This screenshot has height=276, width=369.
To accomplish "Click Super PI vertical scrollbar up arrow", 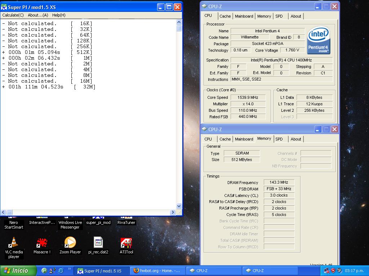I will pos(179,22).
